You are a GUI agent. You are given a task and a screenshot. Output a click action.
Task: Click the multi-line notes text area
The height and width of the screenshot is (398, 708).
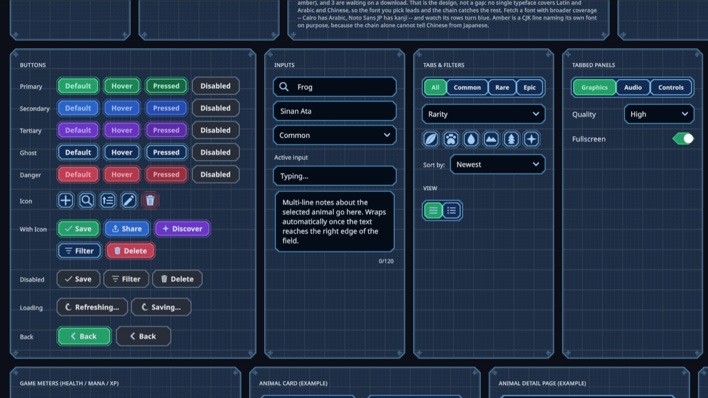click(x=335, y=221)
